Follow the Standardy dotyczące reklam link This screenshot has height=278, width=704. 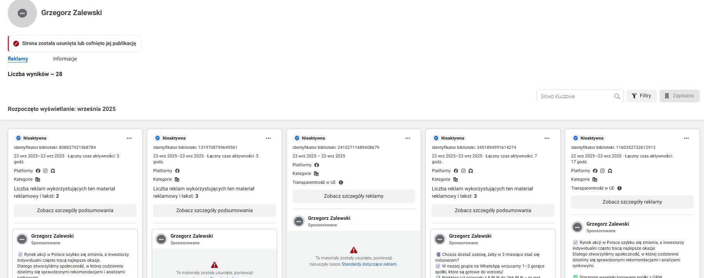click(369, 264)
